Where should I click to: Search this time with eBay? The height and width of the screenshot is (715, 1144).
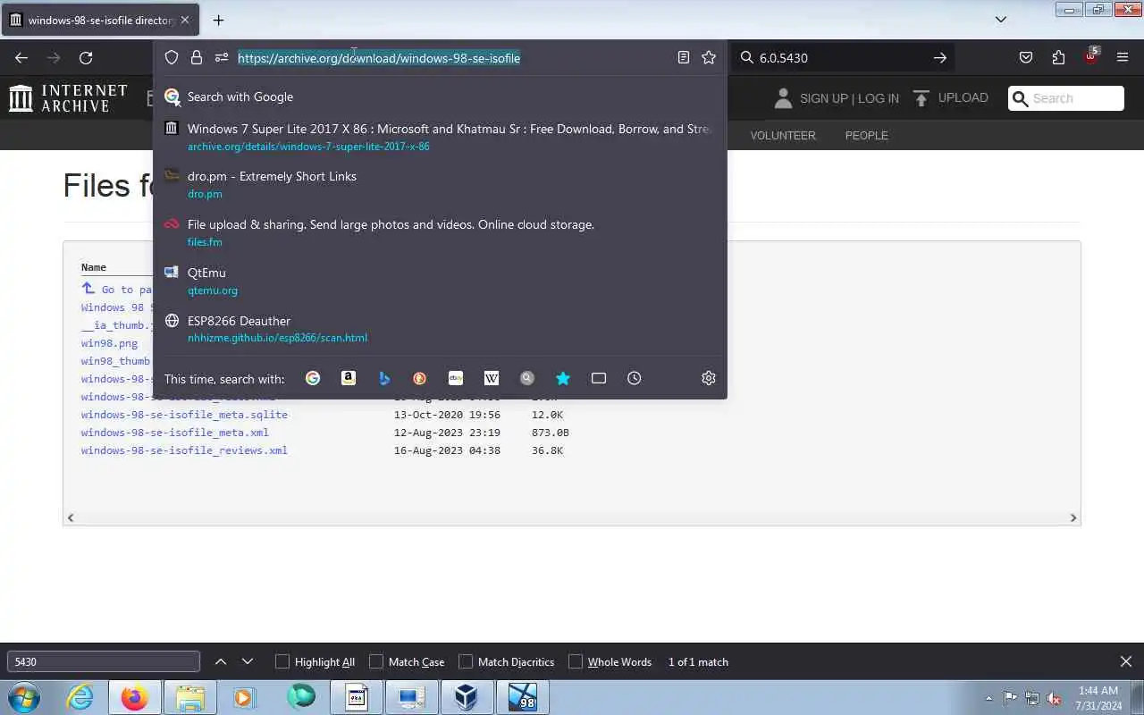(456, 378)
